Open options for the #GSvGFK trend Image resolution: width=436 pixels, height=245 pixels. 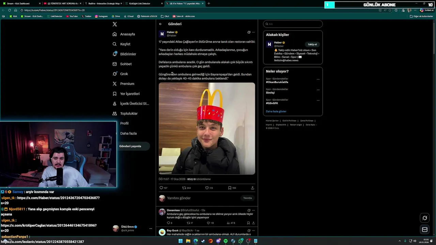coord(318,100)
